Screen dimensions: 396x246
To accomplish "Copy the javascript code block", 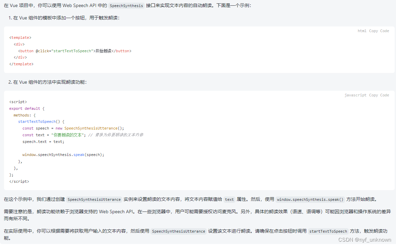I will 379,95.
